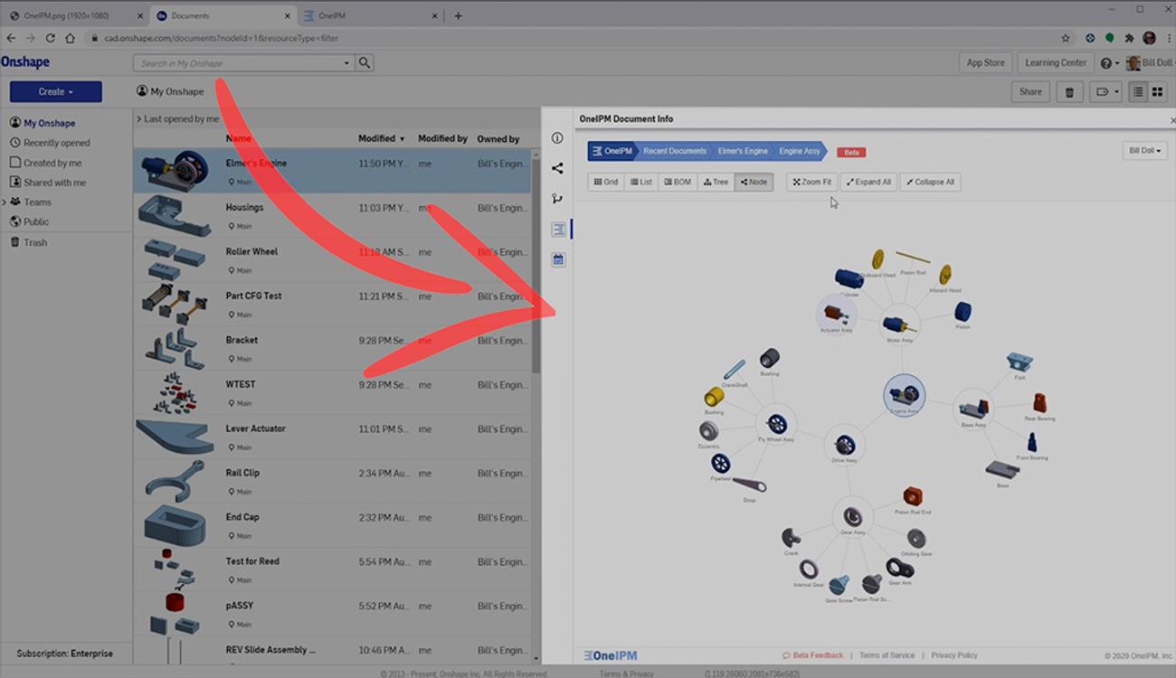Activate Tree view in the OneIPM toolbar
This screenshot has height=678, width=1176.
(x=716, y=182)
